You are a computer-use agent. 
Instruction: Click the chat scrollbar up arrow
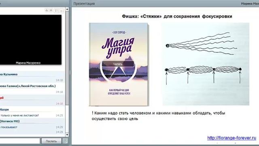click(x=67, y=9)
